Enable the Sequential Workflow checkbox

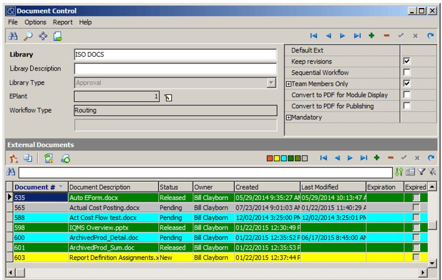point(406,72)
